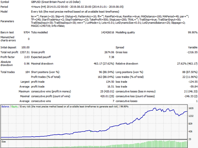The image size is (198, 148).
Task: Click the consecutive profit value 420.01 (25)
Action: (107, 96)
